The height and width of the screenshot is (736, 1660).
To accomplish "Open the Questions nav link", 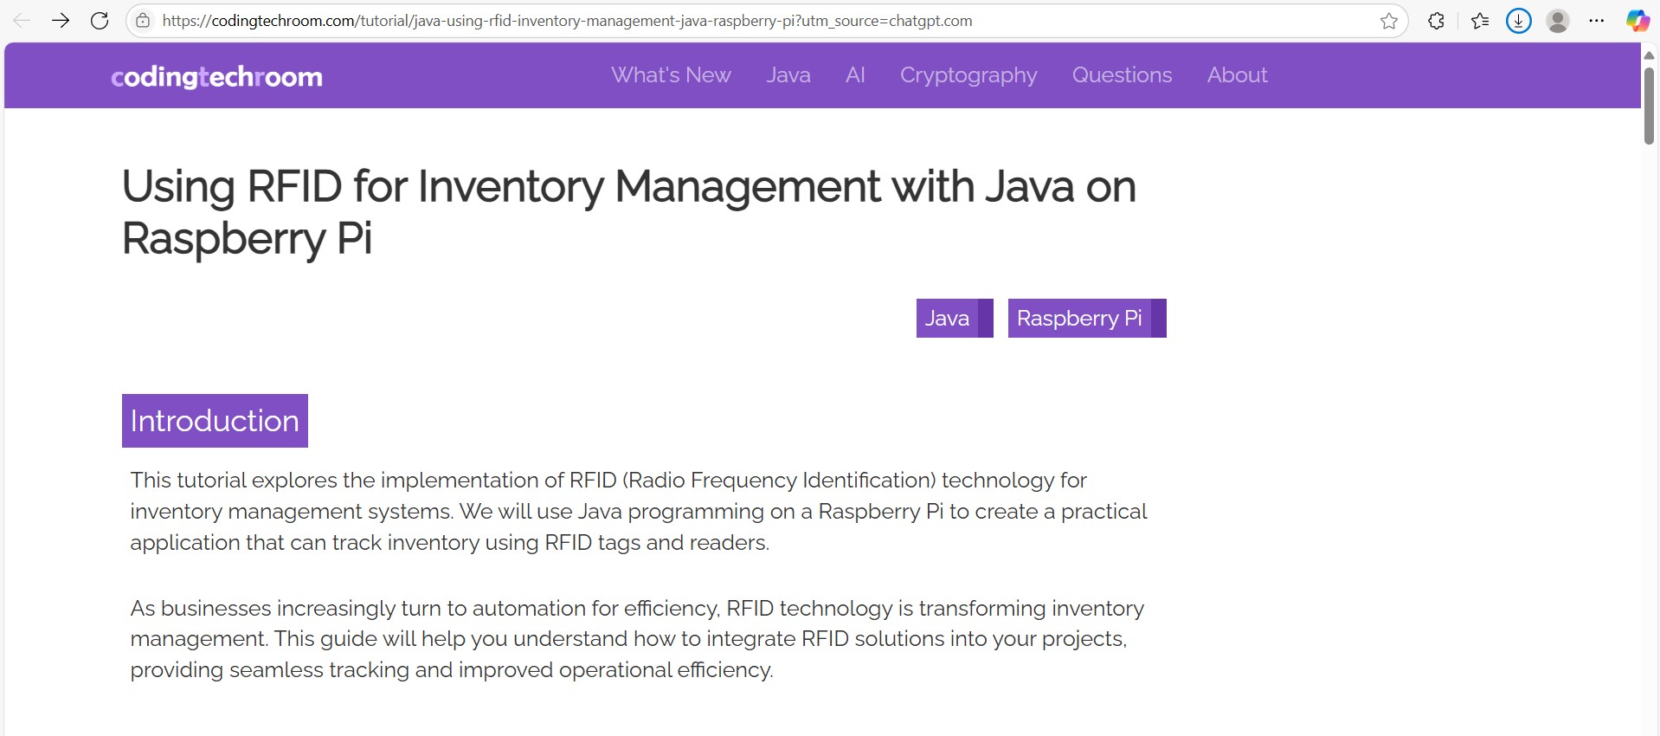I will 1122,75.
